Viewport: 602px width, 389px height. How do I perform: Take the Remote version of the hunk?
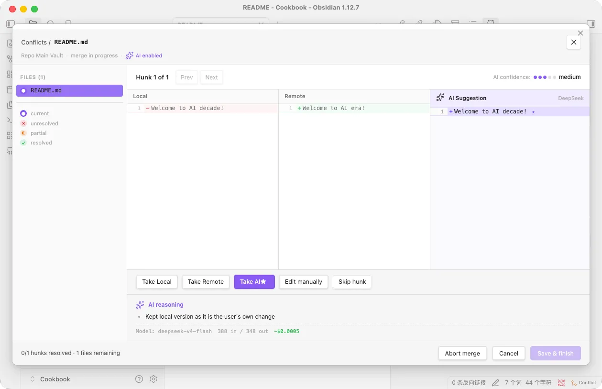206,282
